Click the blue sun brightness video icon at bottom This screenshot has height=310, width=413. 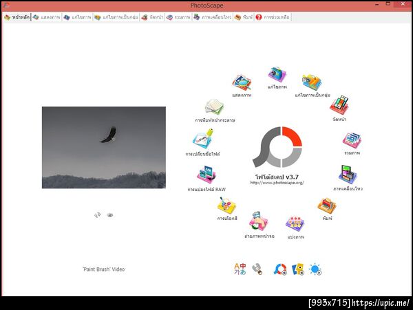[315, 269]
